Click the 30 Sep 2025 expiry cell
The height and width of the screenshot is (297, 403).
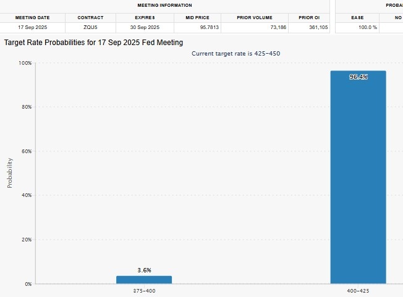pyautogui.click(x=145, y=27)
